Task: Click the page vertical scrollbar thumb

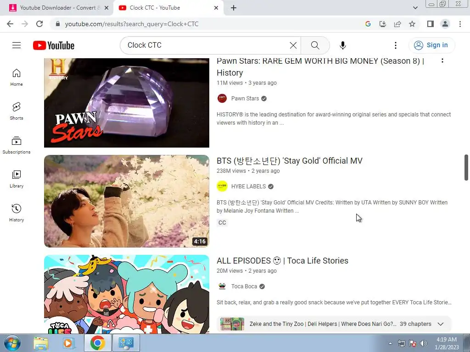Action: point(466,168)
